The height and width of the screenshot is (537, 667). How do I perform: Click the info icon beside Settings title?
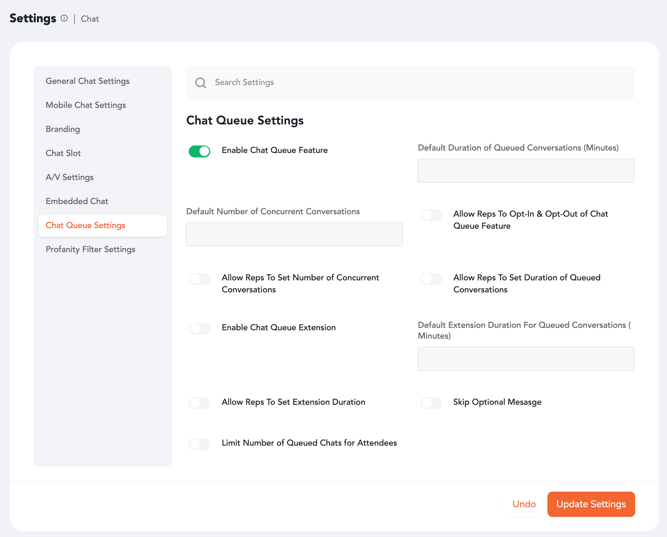64,18
